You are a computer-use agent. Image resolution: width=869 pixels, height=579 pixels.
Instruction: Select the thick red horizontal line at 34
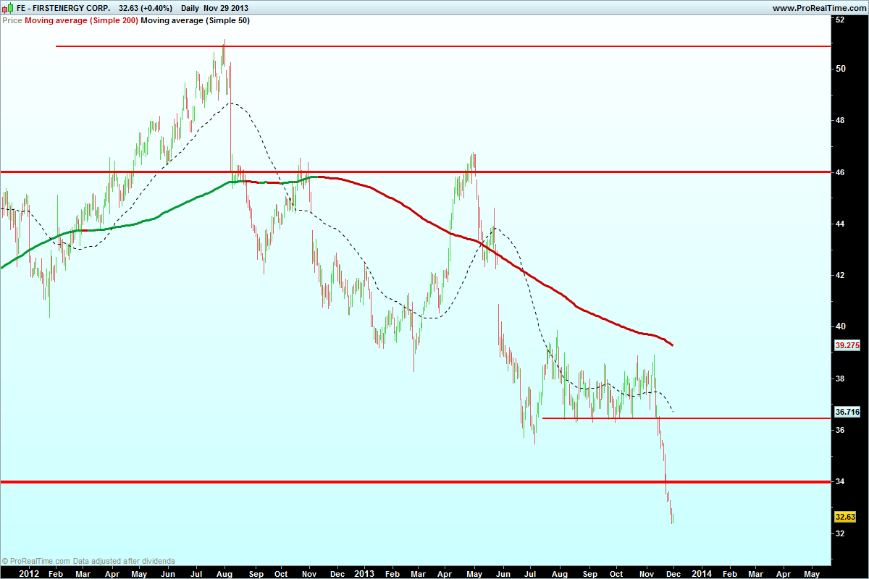[x=415, y=481]
